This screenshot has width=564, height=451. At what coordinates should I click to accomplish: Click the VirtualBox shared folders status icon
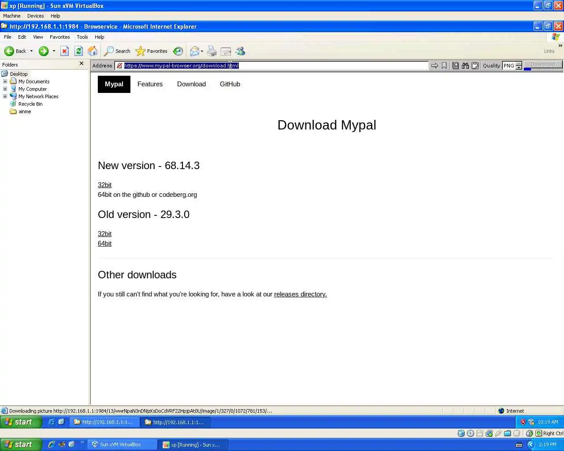508,433
